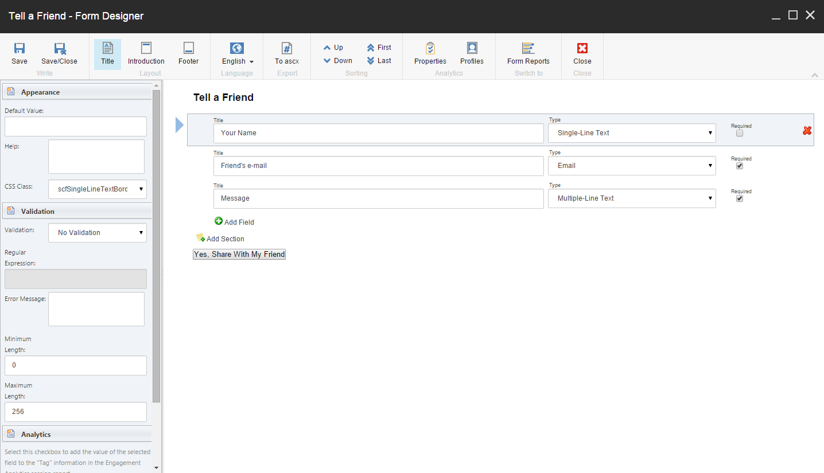Image resolution: width=824 pixels, height=473 pixels.
Task: Export the form To ascx
Action: click(x=287, y=54)
